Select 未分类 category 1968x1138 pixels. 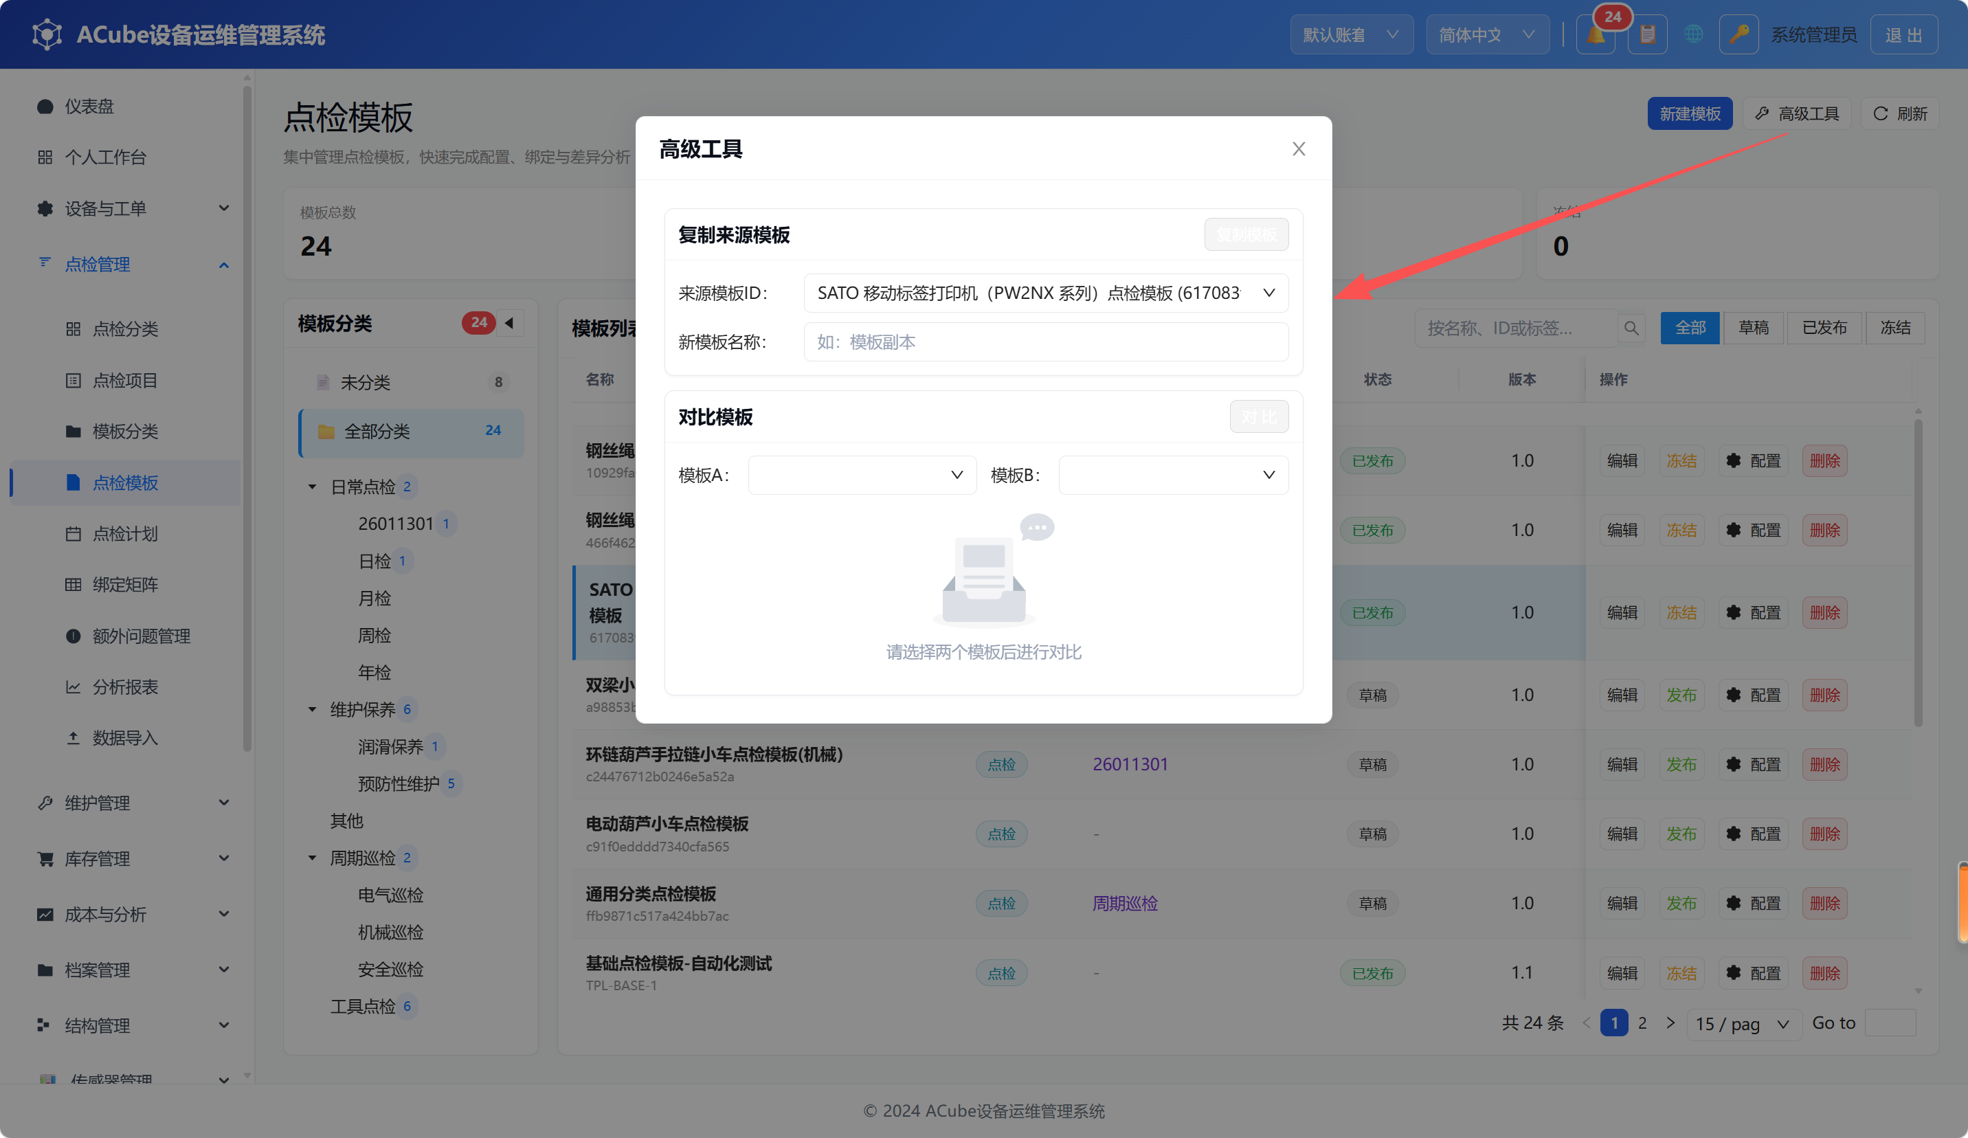click(411, 382)
